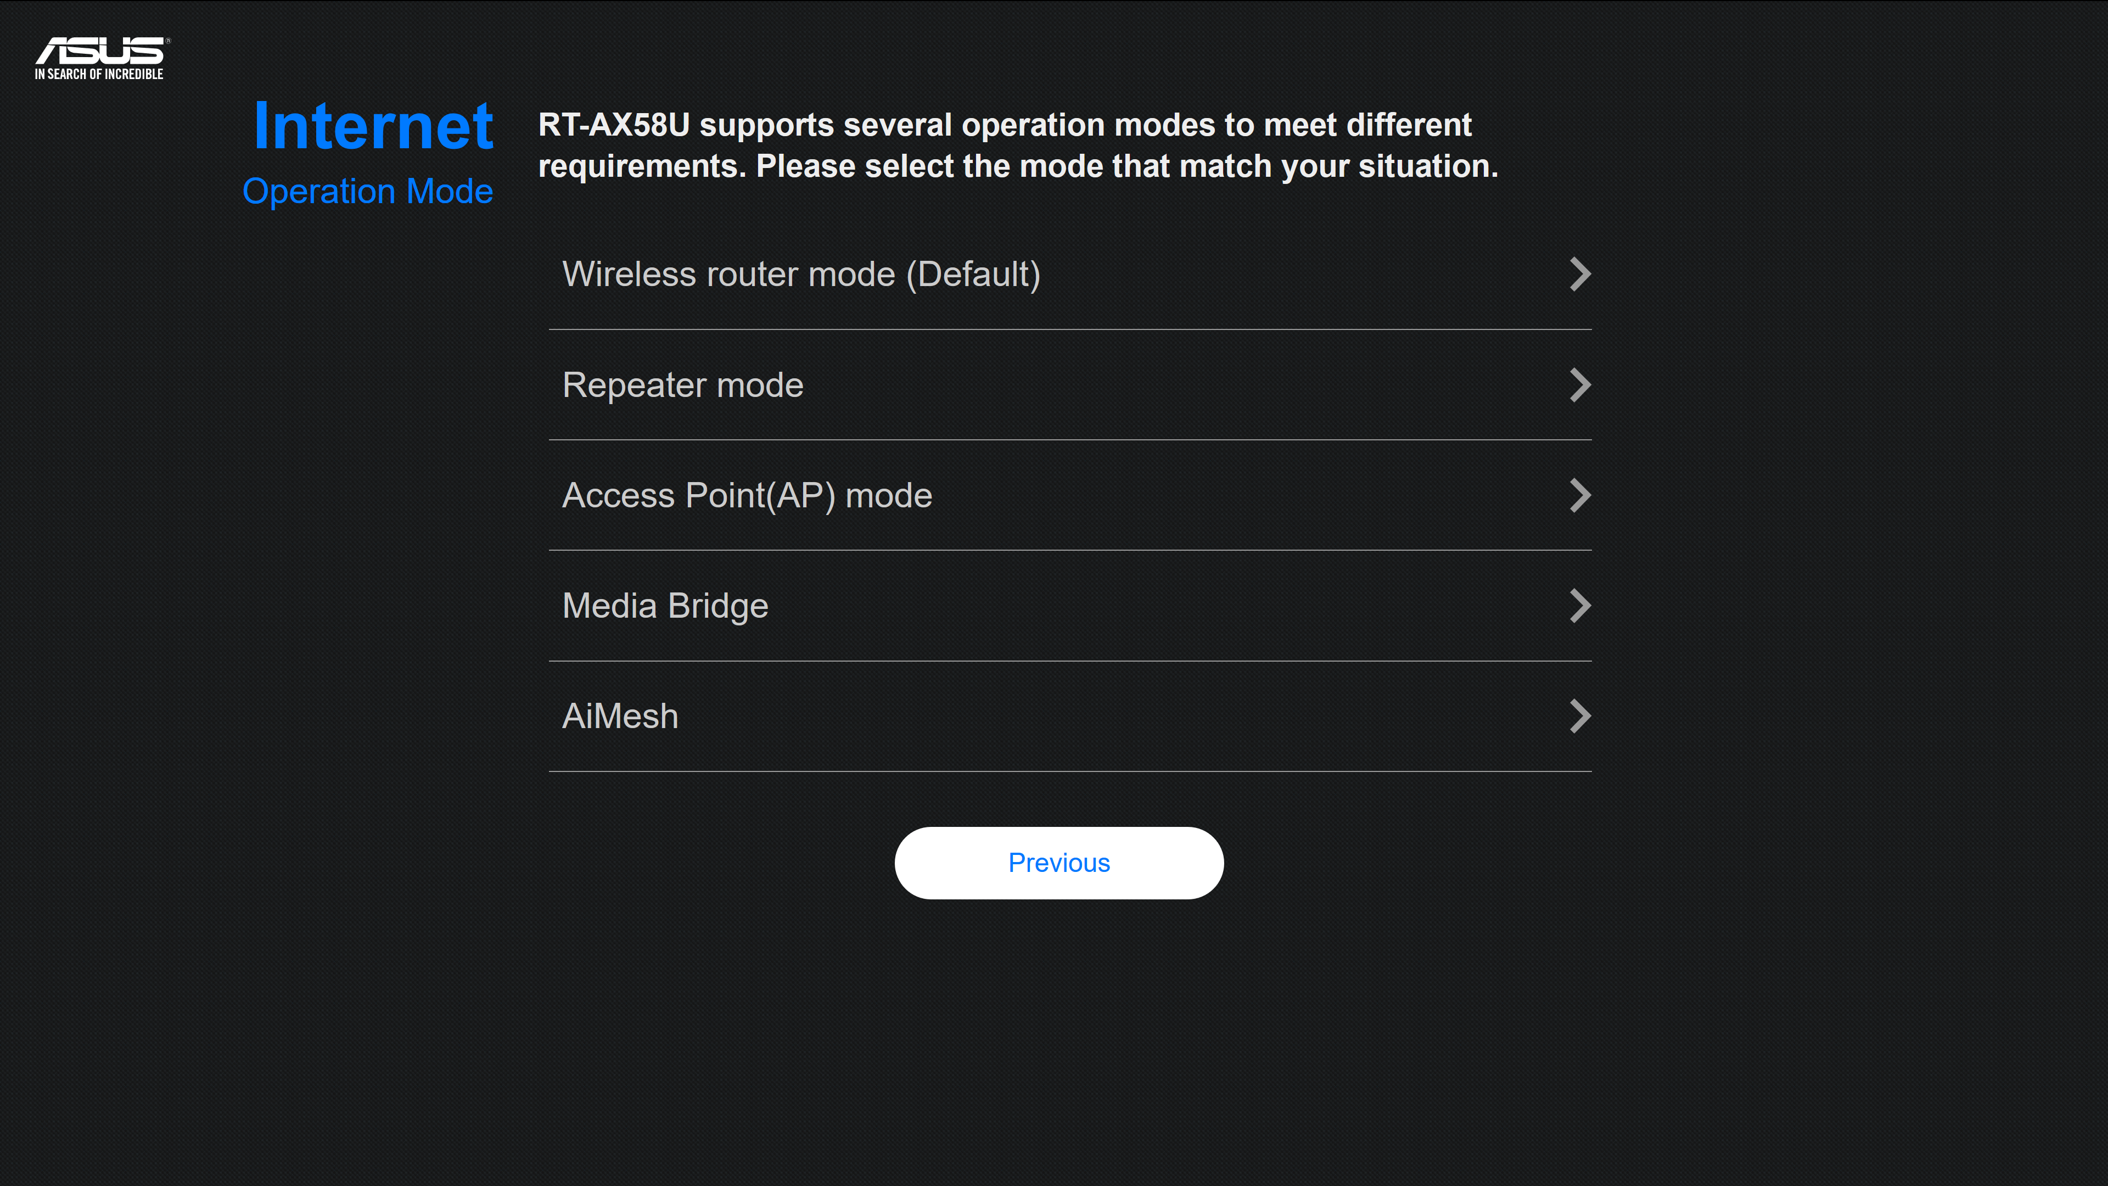Click the blue Internet heading
Screen dimensions: 2108x1186
pyautogui.click(x=373, y=126)
